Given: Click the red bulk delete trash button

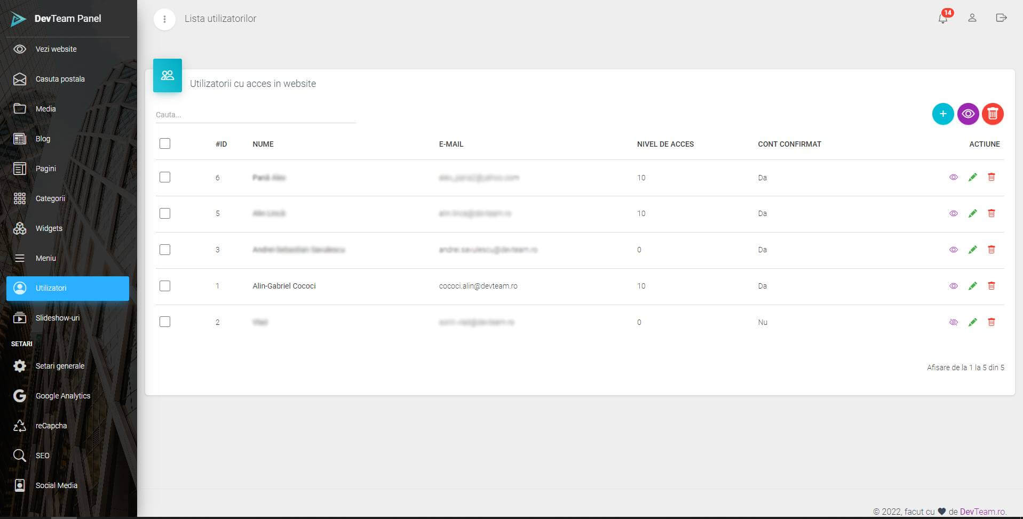Looking at the screenshot, I should 992,114.
